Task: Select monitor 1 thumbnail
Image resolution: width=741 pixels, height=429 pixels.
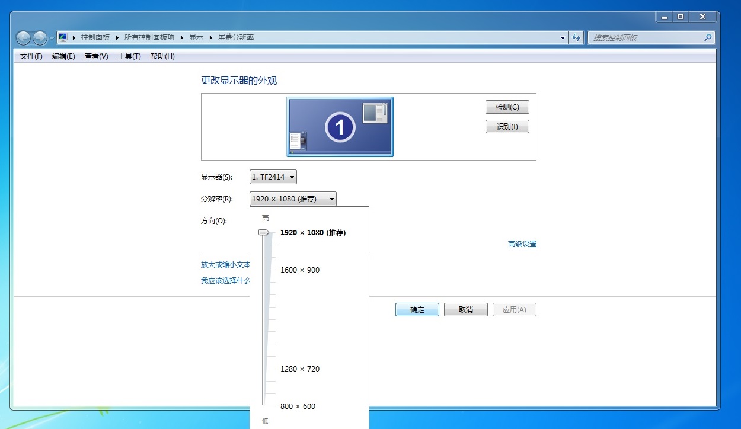Action: point(340,127)
